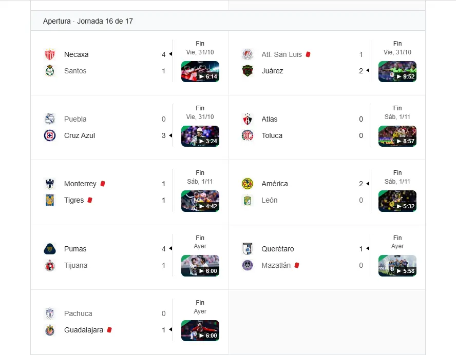The image size is (456, 355).
Task: Play the Pachuca vs Guadalajara highlights video
Action: coord(200,330)
